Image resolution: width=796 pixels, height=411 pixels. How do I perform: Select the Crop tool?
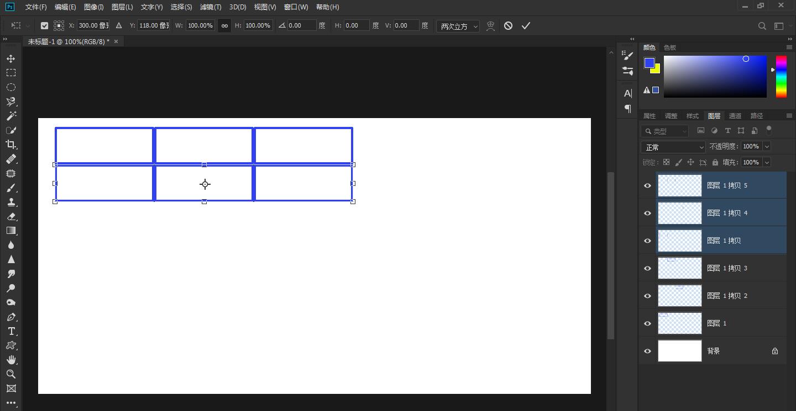[11, 145]
